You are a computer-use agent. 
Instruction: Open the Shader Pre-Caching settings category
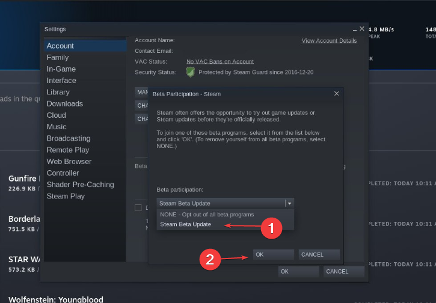[x=85, y=185]
